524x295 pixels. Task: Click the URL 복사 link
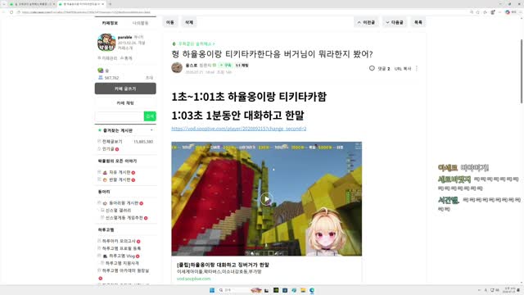(x=403, y=69)
